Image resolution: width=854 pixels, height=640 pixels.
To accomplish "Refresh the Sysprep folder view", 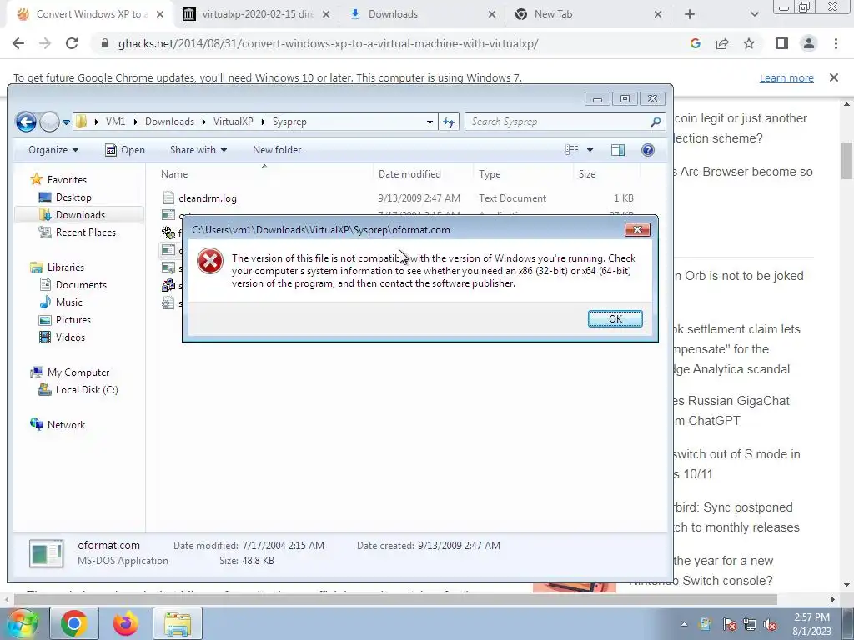I will click(x=449, y=122).
